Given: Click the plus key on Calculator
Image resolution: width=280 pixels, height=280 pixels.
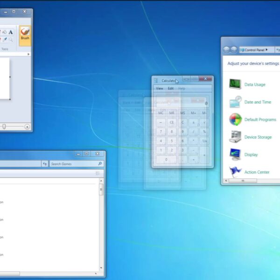Looking at the screenshot, I should [x=193, y=160].
